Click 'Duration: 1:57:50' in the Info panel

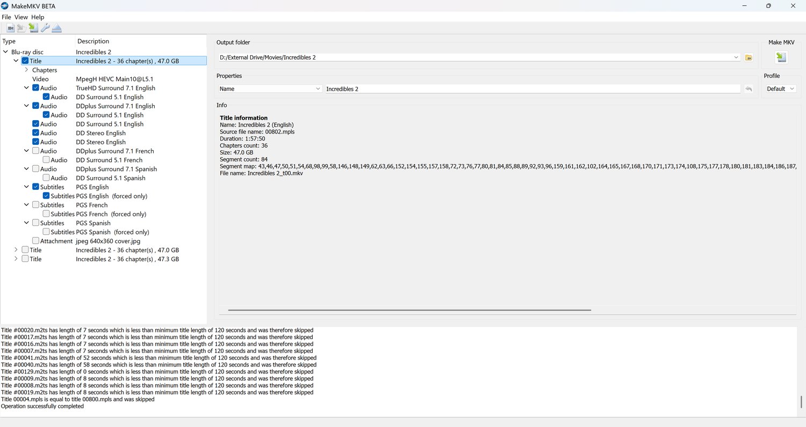coord(242,139)
